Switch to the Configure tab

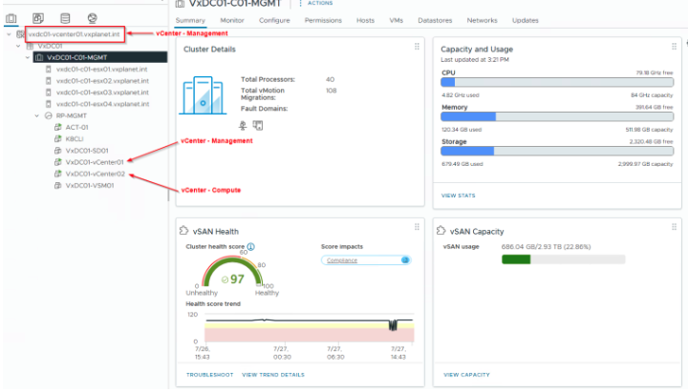point(274,21)
